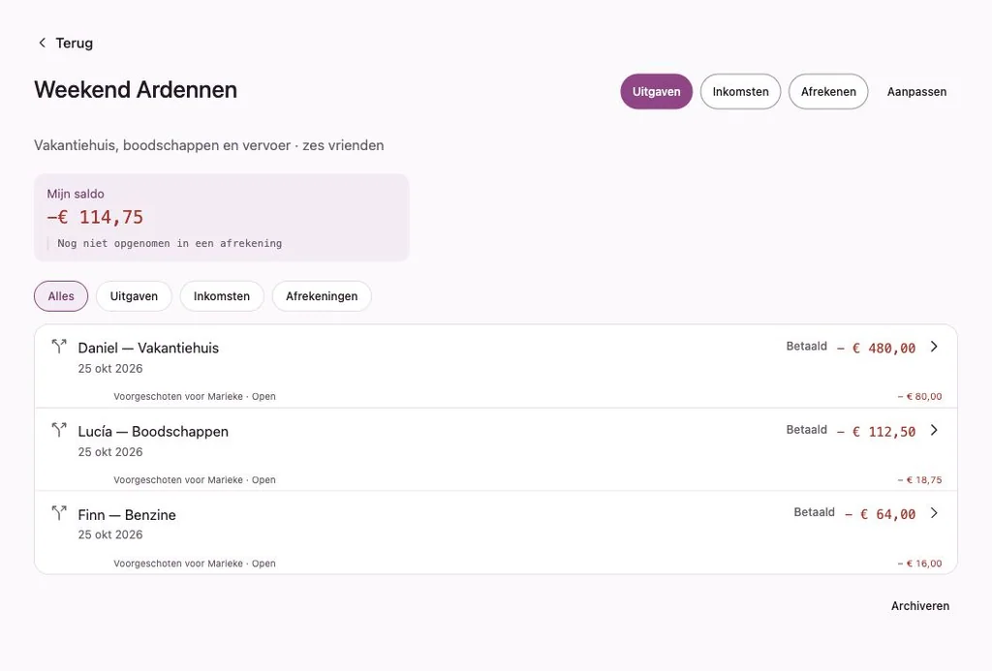The image size is (992, 671).
Task: Click the share amount – € 18,75
Action: (919, 480)
